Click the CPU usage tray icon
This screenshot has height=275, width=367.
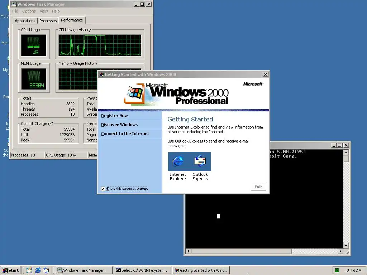(337, 270)
